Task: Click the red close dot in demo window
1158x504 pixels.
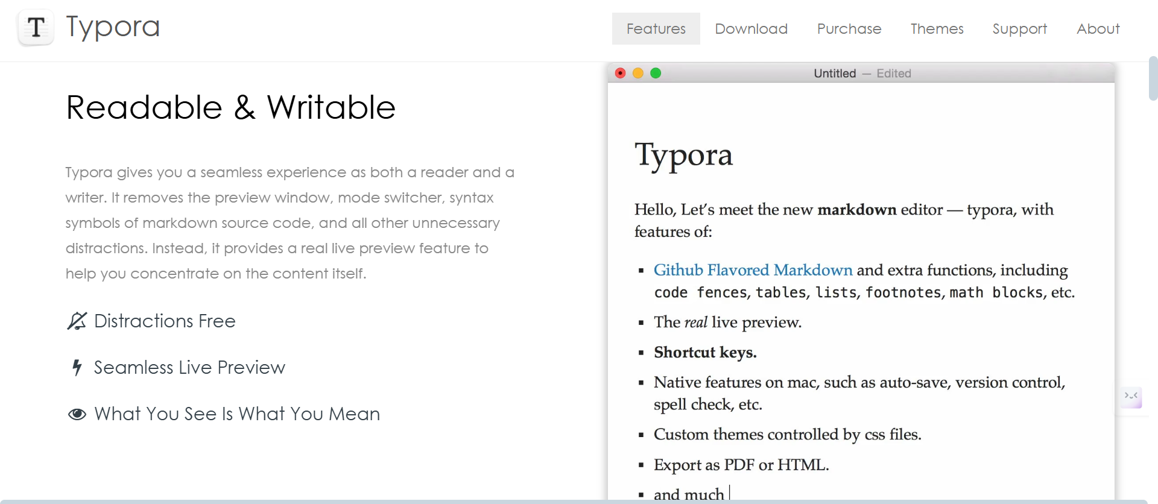Action: coord(620,73)
